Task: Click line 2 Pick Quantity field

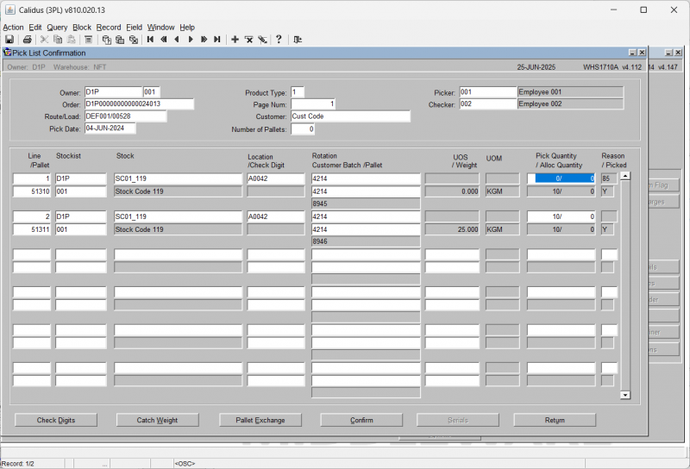Action: click(x=561, y=216)
